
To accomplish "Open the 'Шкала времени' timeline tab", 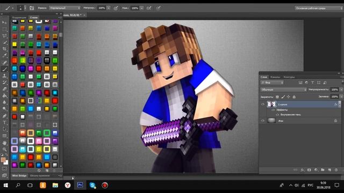I will (40, 175).
